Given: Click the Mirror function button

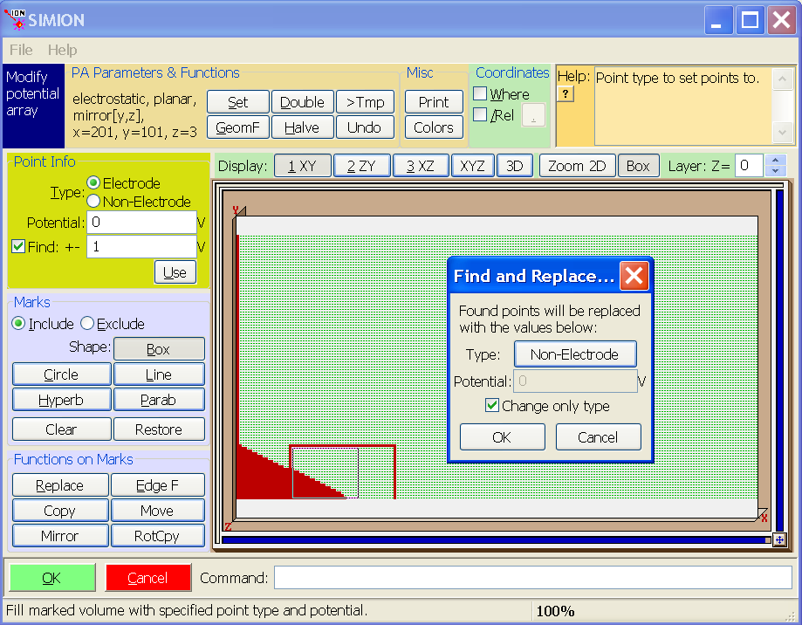Looking at the screenshot, I should (x=60, y=535).
